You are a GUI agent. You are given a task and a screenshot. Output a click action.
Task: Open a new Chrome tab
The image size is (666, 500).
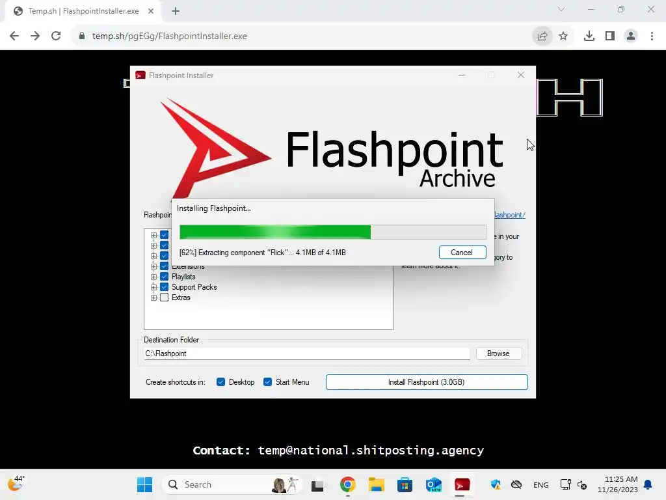click(176, 11)
